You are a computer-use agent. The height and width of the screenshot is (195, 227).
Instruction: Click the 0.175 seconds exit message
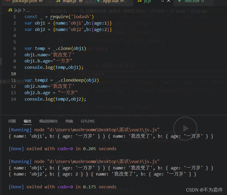click(62, 187)
